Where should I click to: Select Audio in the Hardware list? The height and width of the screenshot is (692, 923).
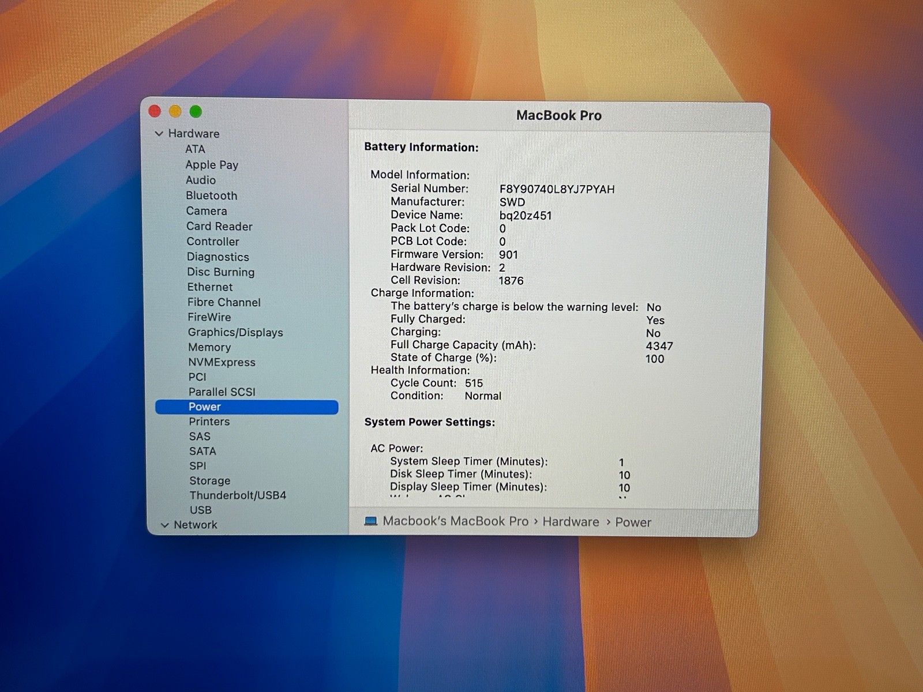pos(201,180)
